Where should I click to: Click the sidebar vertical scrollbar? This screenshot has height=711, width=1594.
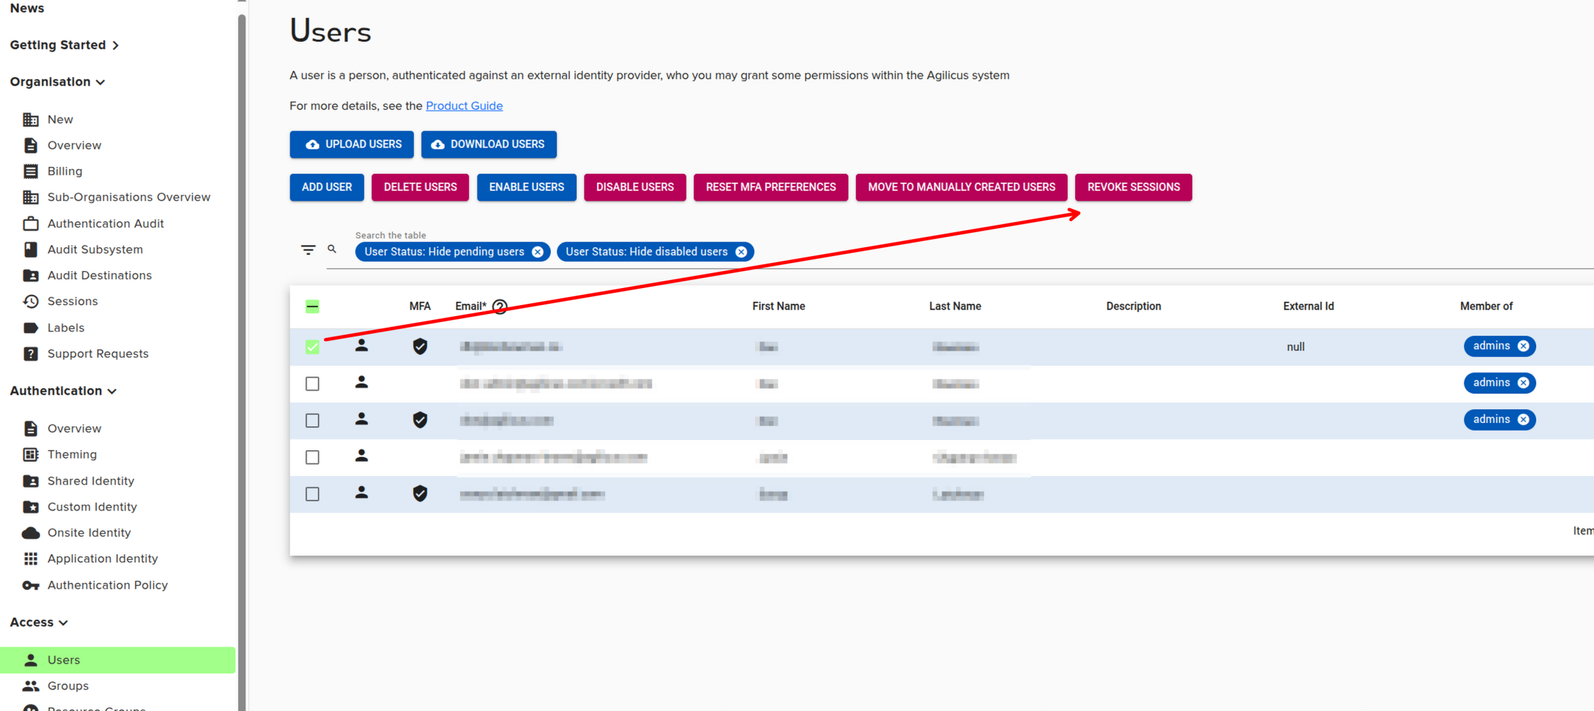(242, 361)
